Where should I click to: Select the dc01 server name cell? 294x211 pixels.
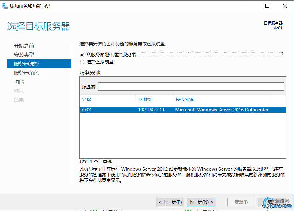[x=87, y=110]
